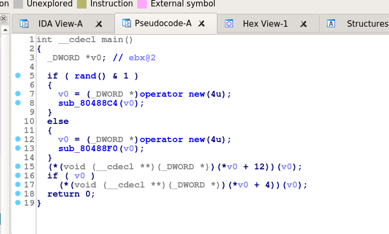Toggle breakpoint dot on line 17

tap(18, 184)
